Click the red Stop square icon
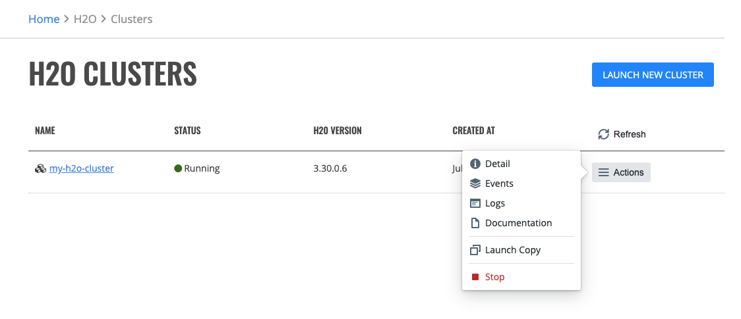The image size is (741, 319). tap(475, 277)
